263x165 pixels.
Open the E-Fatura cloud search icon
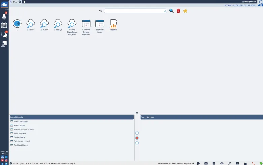(31, 24)
